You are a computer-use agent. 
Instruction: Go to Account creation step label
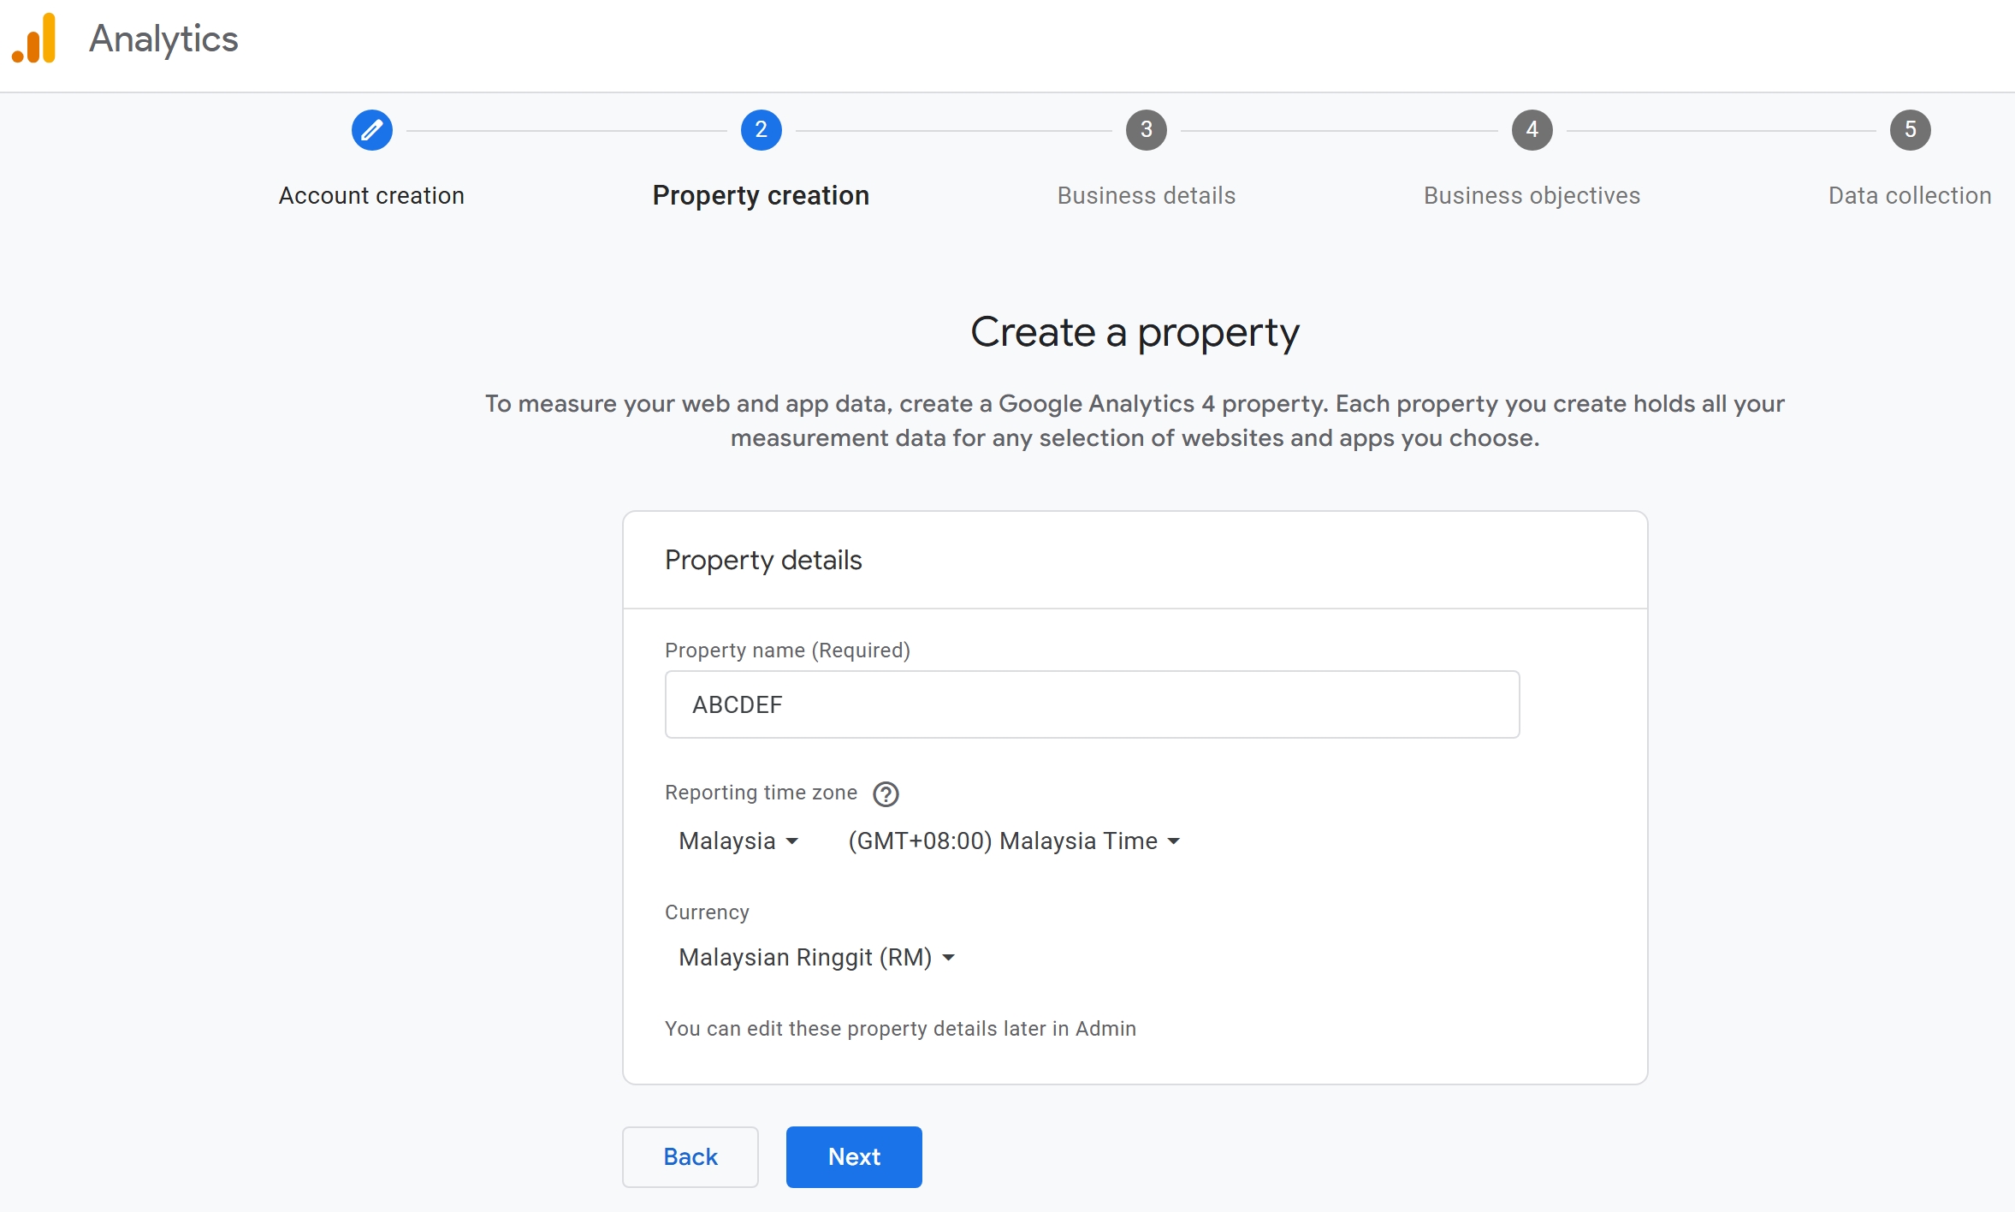tap(371, 196)
